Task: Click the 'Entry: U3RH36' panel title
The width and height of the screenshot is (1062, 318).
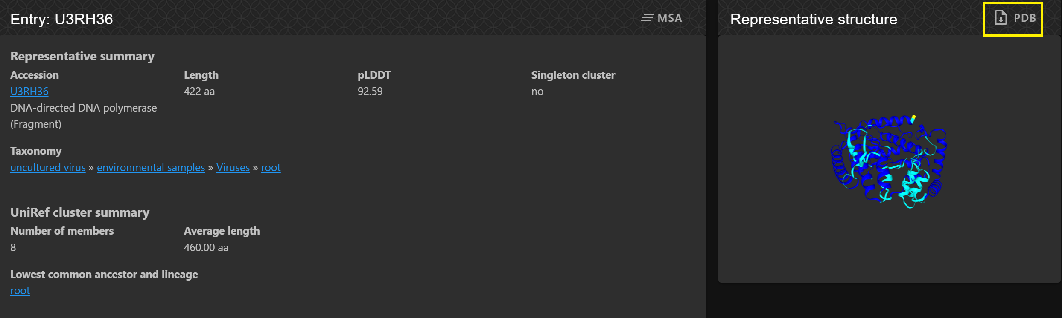Action: (x=61, y=19)
